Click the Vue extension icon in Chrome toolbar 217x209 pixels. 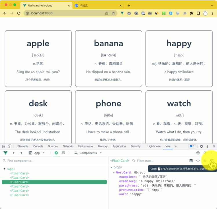coord(122,13)
